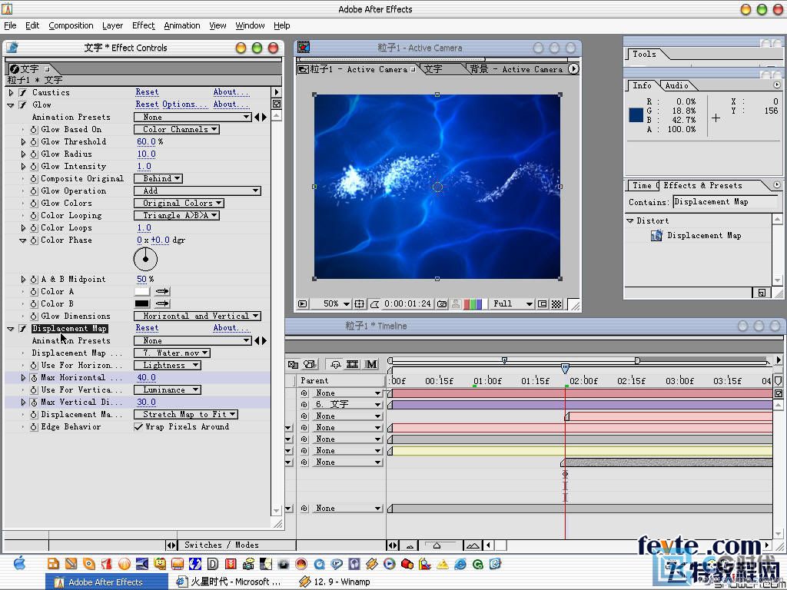Toggle Switches / Modes column
787x590 pixels.
[x=221, y=545]
